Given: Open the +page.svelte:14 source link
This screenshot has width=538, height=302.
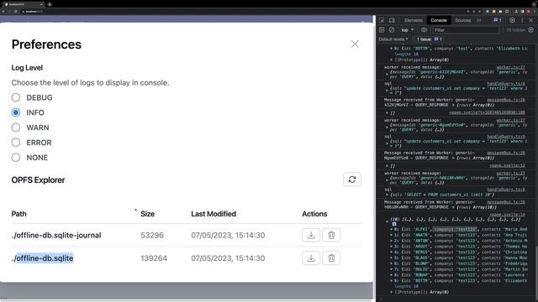Looking at the screenshot, I should [x=507, y=215].
